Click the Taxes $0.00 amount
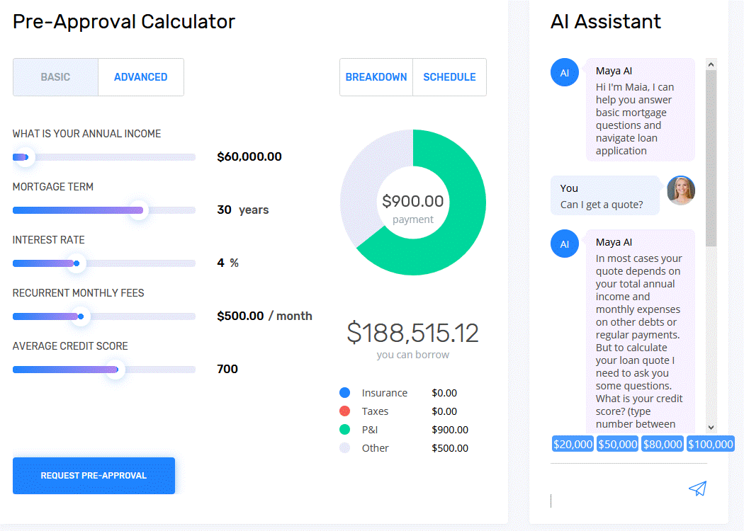 [444, 411]
